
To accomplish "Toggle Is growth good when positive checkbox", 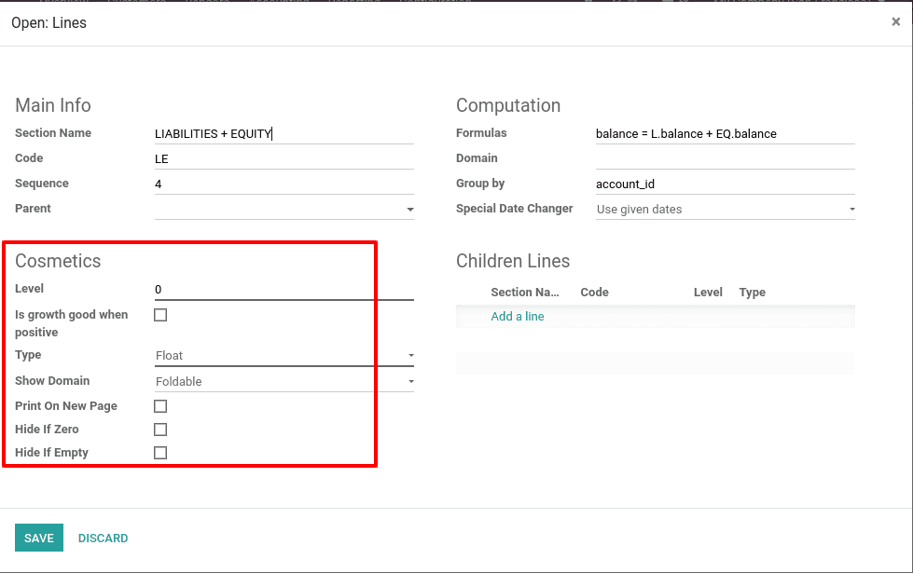I will click(160, 315).
